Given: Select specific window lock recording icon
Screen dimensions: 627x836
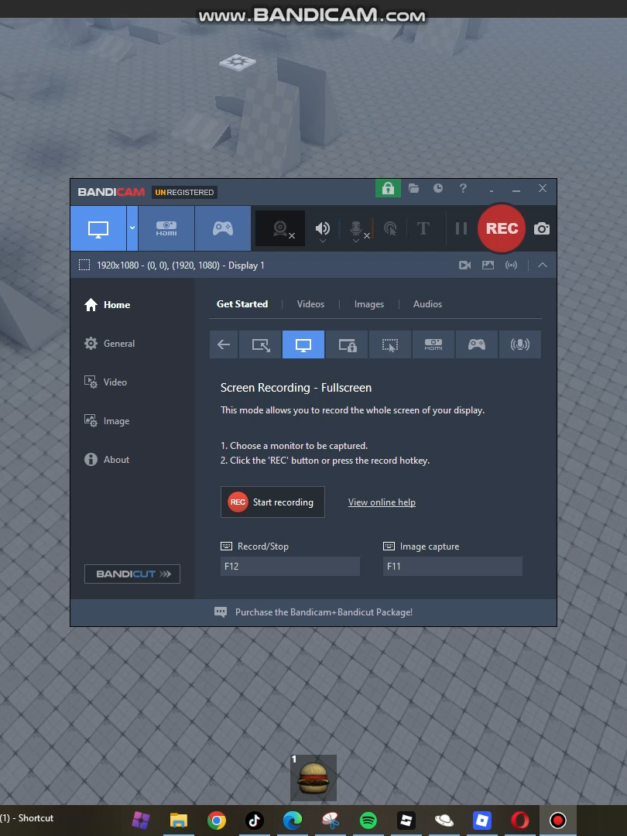Looking at the screenshot, I should 347,344.
